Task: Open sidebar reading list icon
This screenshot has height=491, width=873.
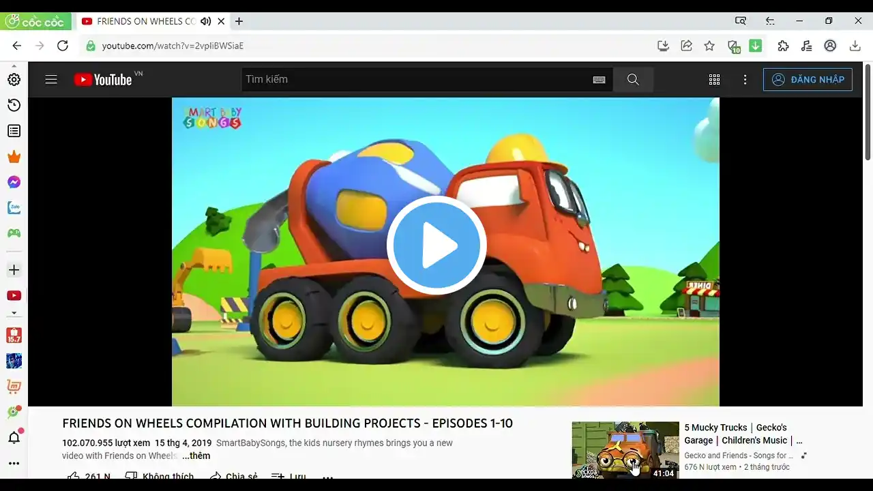Action: pos(14,131)
